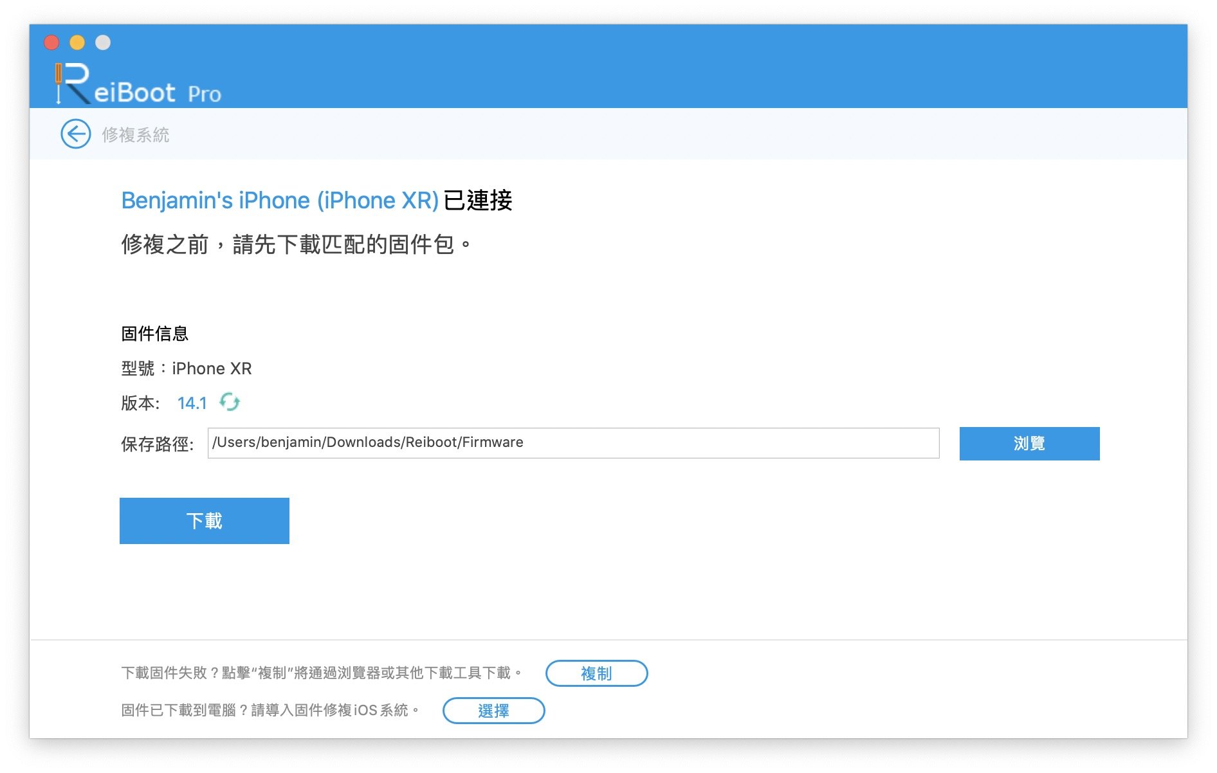The image size is (1217, 773).
Task: Click the 型號 iPhone XR model text
Action: 187,368
